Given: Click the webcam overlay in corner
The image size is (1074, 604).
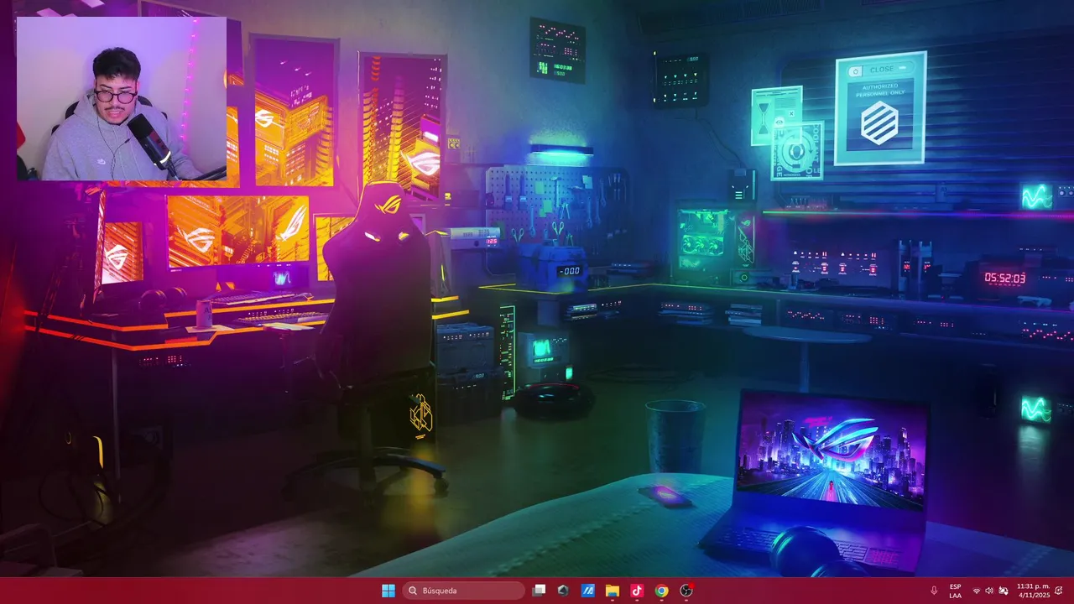Looking at the screenshot, I should tap(122, 98).
